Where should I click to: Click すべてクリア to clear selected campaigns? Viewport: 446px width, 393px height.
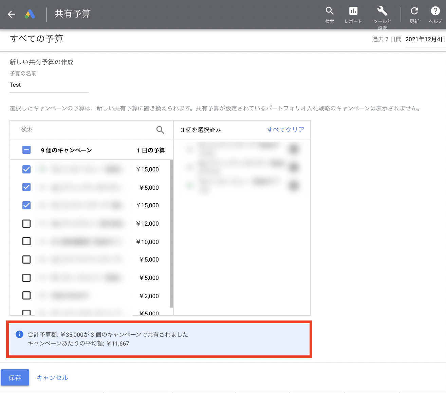(285, 129)
